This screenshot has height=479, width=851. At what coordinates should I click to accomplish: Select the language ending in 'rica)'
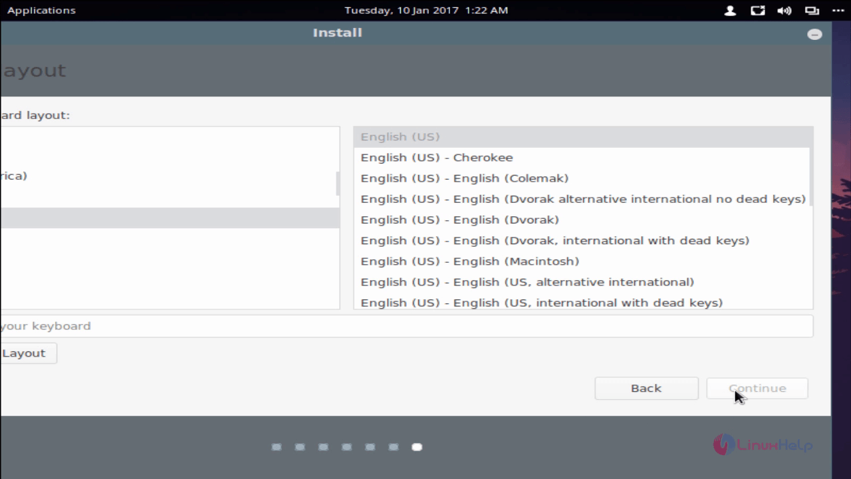coord(170,176)
